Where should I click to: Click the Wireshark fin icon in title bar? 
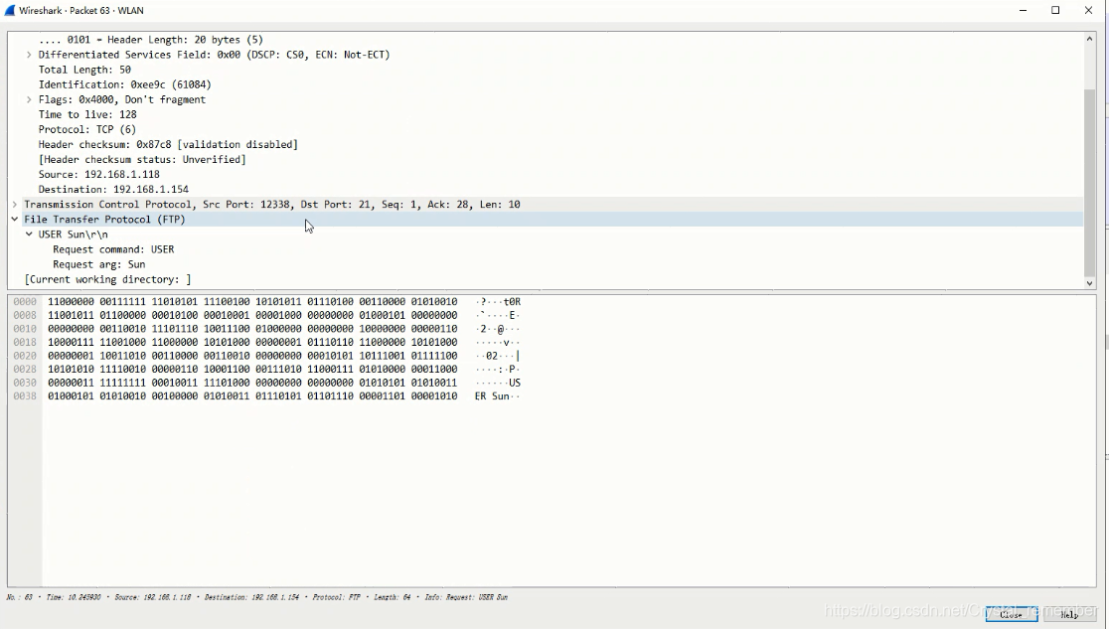click(10, 11)
